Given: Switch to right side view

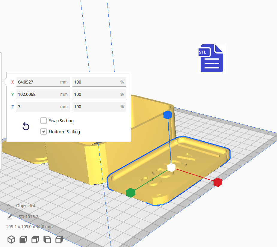Looking at the screenshot, I should [59, 239].
